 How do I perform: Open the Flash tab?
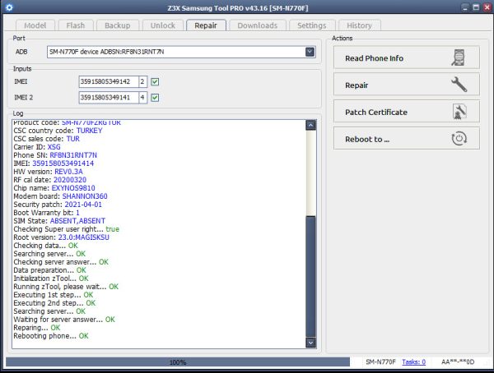76,25
